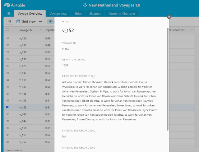
Task: Click the 1652 year cell of v_153
Action: (49, 135)
